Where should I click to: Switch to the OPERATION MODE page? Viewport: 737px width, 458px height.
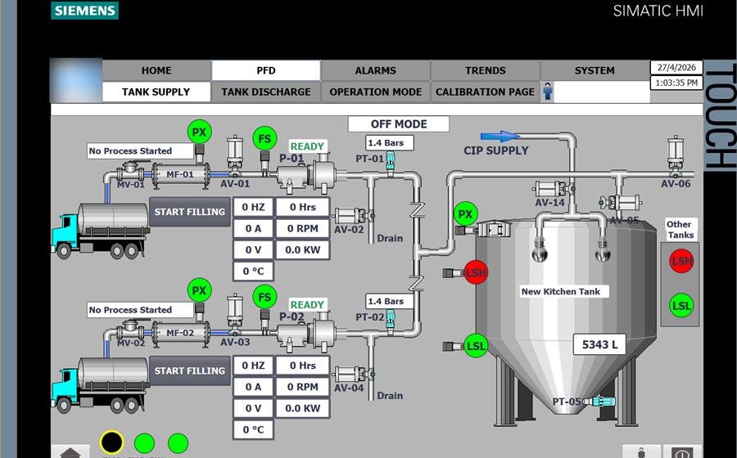(x=376, y=92)
